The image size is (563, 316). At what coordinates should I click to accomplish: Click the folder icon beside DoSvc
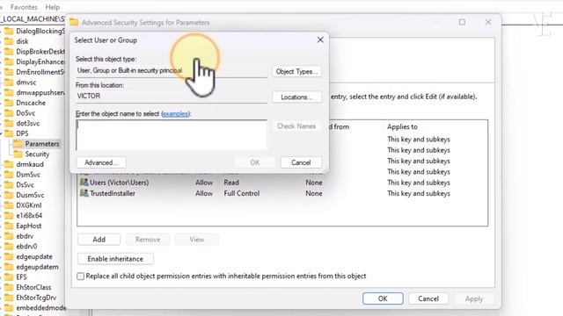(9, 113)
